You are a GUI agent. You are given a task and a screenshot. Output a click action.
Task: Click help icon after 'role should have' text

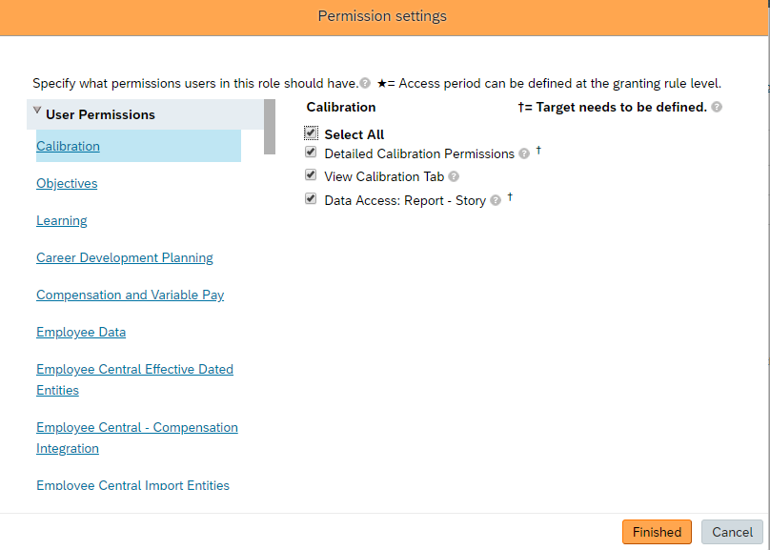[365, 84]
